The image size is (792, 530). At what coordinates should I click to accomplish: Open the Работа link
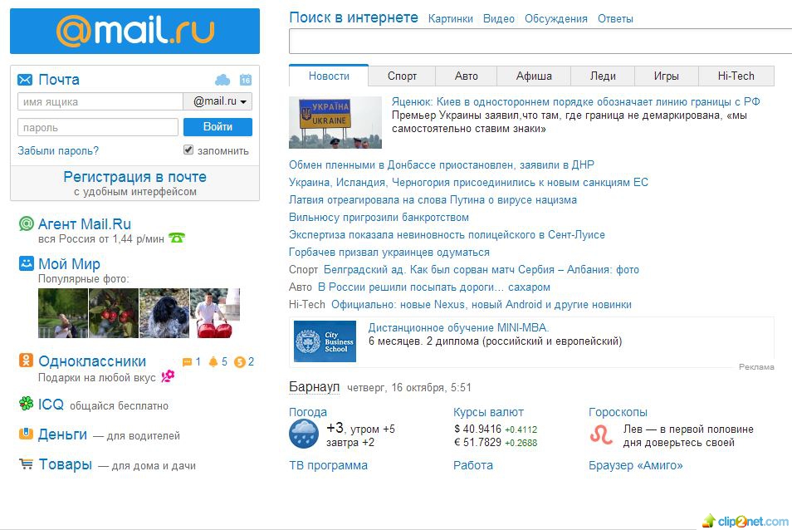tap(472, 465)
